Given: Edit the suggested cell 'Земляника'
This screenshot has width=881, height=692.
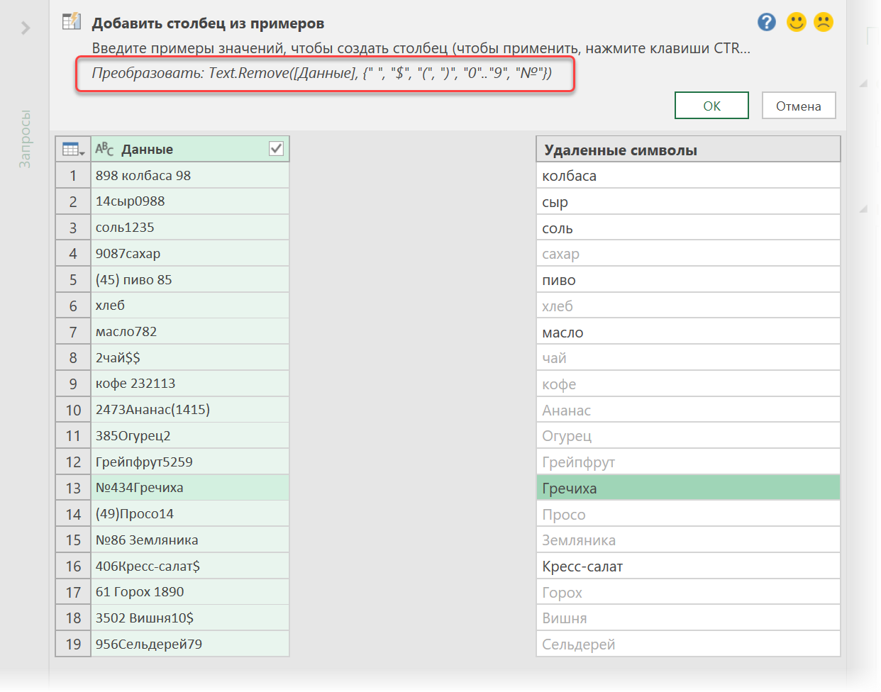Looking at the screenshot, I should point(688,540).
